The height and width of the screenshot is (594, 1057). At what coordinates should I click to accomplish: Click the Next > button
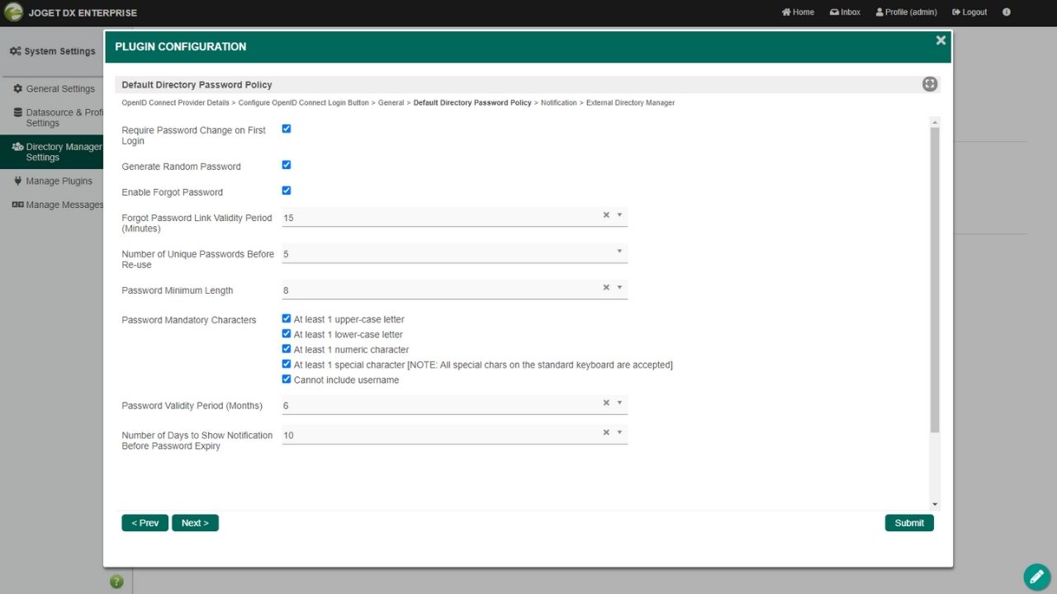195,523
